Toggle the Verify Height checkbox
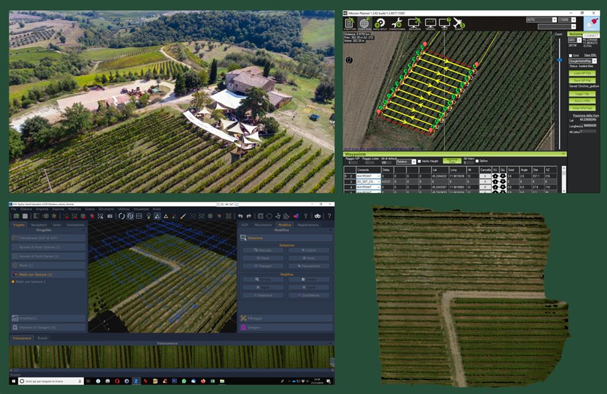This screenshot has width=607, height=394. pyautogui.click(x=419, y=161)
